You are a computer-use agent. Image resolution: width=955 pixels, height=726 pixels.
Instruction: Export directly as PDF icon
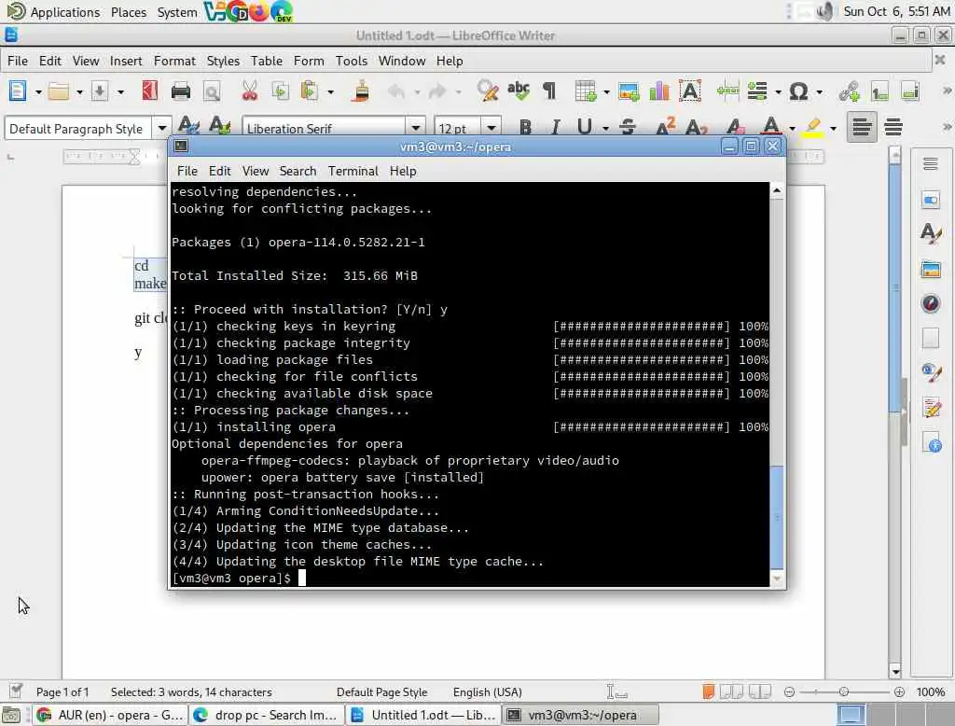pyautogui.click(x=150, y=91)
